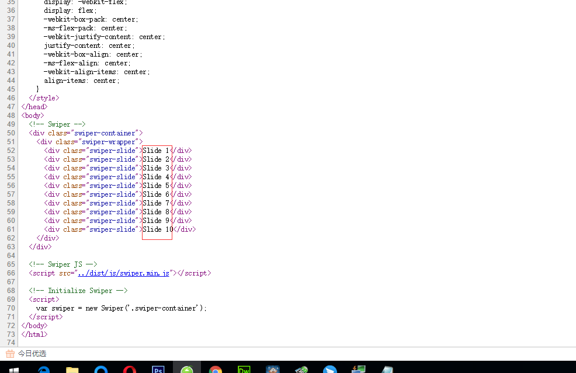
Task: Click the closing </script> tag on line 71
Action: (x=46, y=317)
